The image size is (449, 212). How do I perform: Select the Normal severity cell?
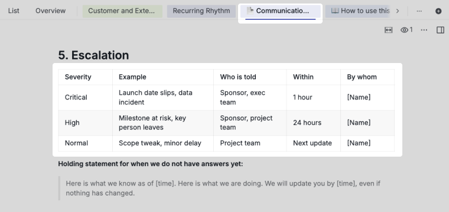tap(85, 143)
